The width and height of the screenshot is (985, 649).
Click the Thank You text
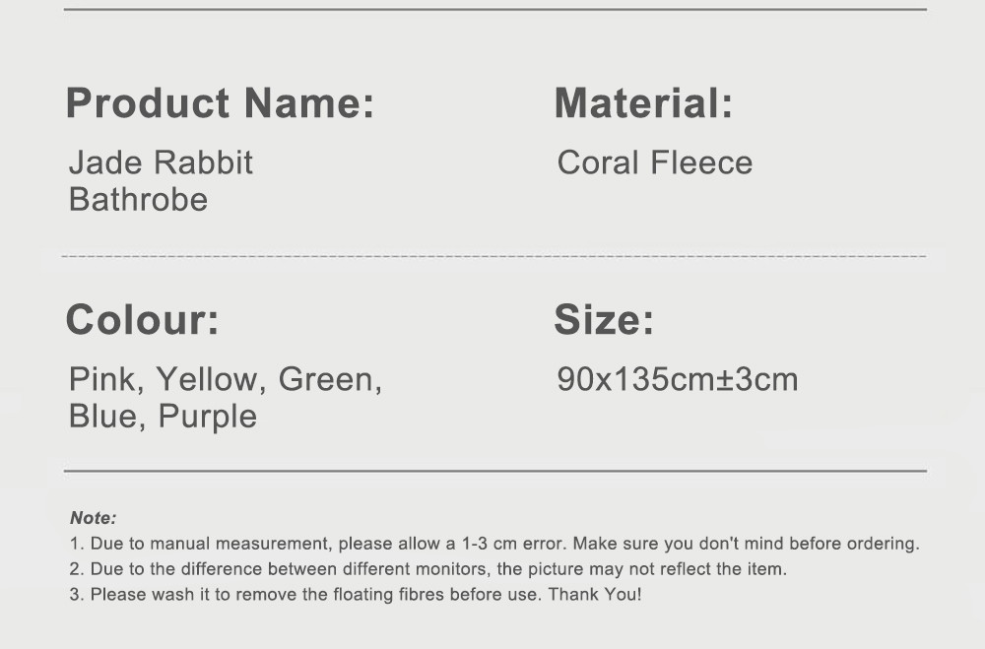[595, 594]
